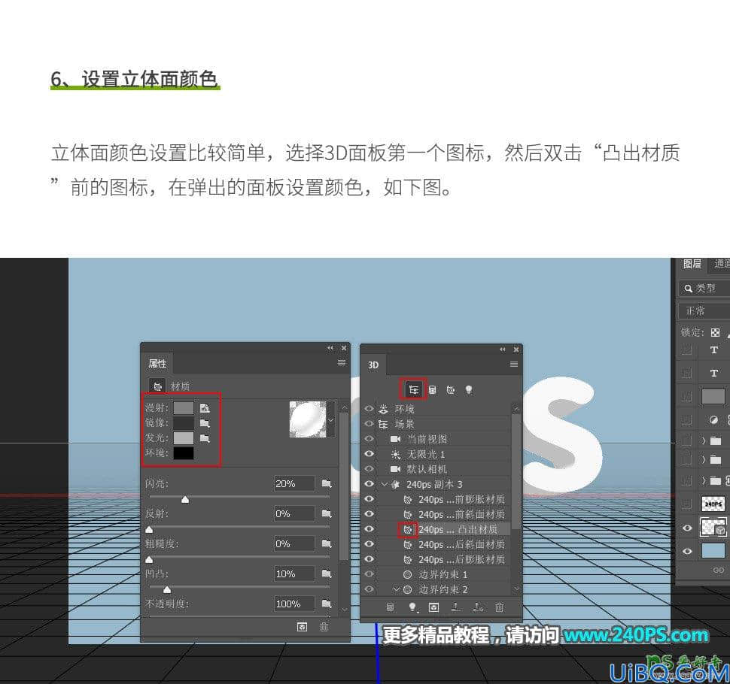
Task: Open the Properties panel flyout menu
Action: [342, 363]
